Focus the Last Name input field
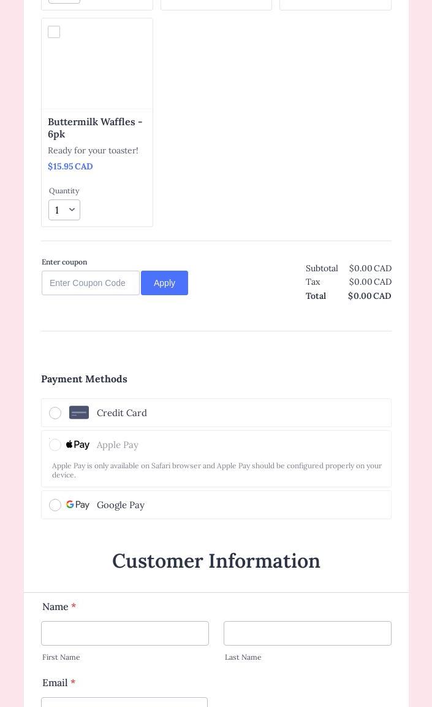The image size is (432, 707). pos(308,633)
